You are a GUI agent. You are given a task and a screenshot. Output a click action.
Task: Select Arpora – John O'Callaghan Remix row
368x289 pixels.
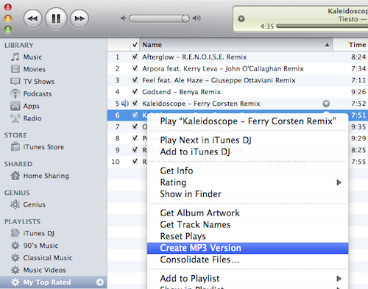pos(238,68)
